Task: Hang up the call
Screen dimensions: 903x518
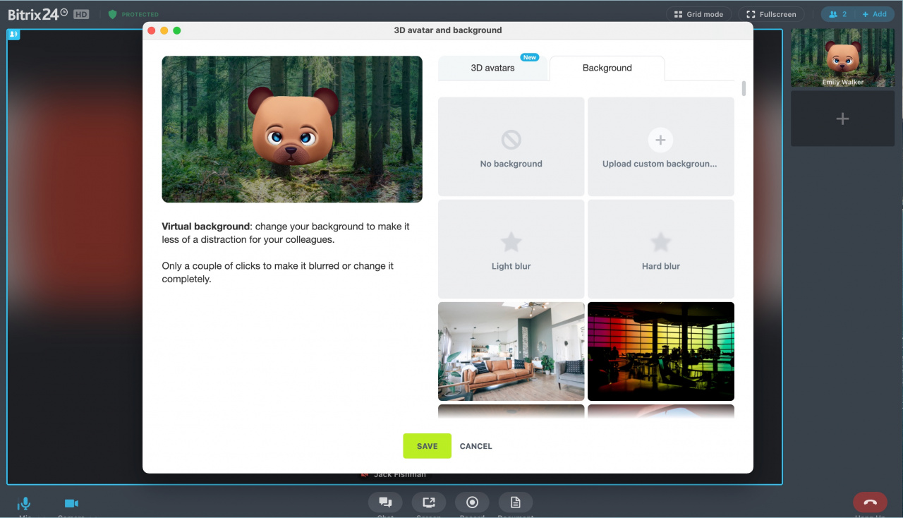Action: point(870,502)
